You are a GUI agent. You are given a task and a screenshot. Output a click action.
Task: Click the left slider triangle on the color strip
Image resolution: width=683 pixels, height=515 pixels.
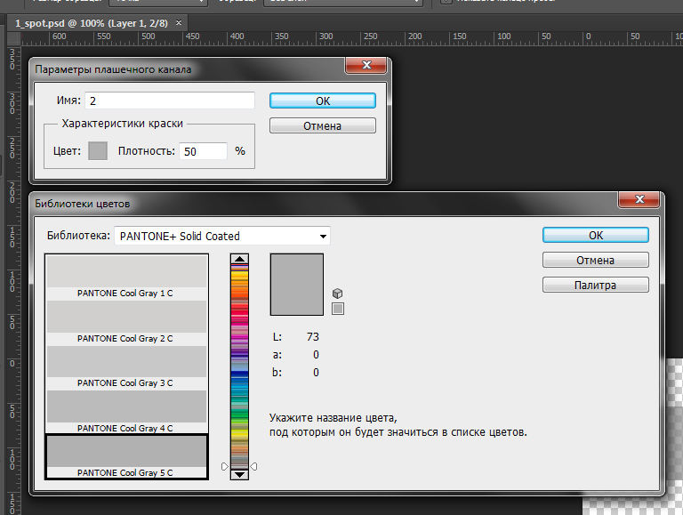(225, 467)
